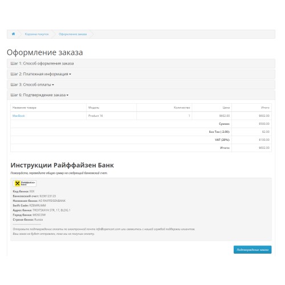Click the Swift Code RZBMRUMM line
Image resolution: width=285 pixels, height=285 pixels.
coord(29,205)
